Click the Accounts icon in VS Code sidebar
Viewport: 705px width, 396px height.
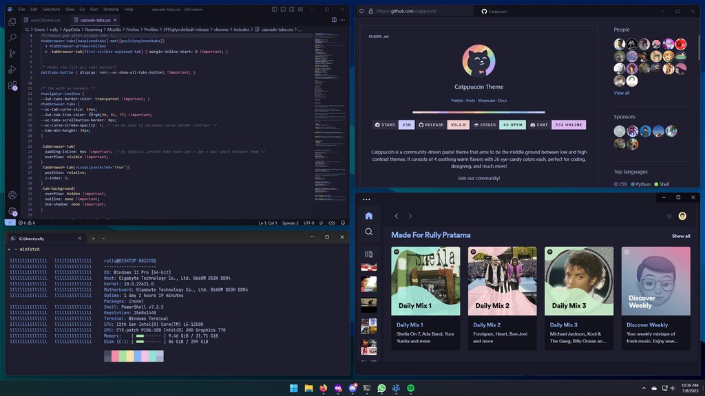[11, 195]
